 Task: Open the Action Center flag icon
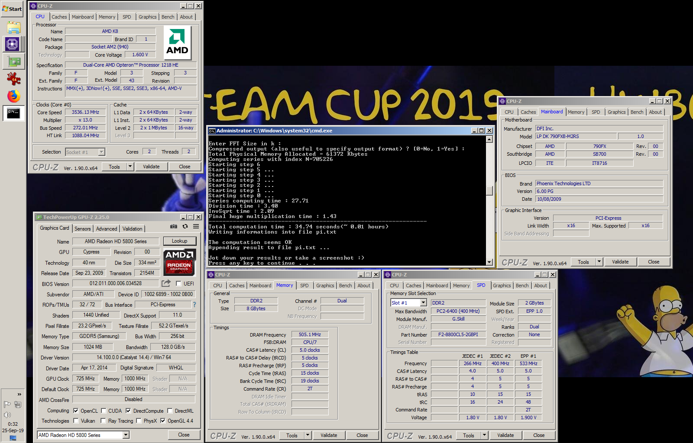(7, 404)
